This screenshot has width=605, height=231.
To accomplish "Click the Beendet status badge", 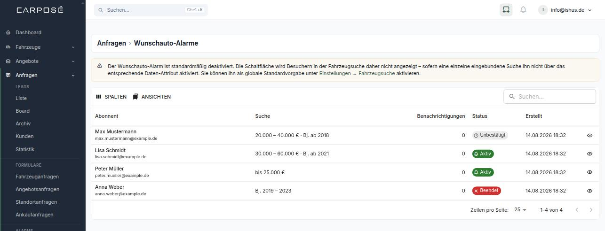I will click(486, 191).
